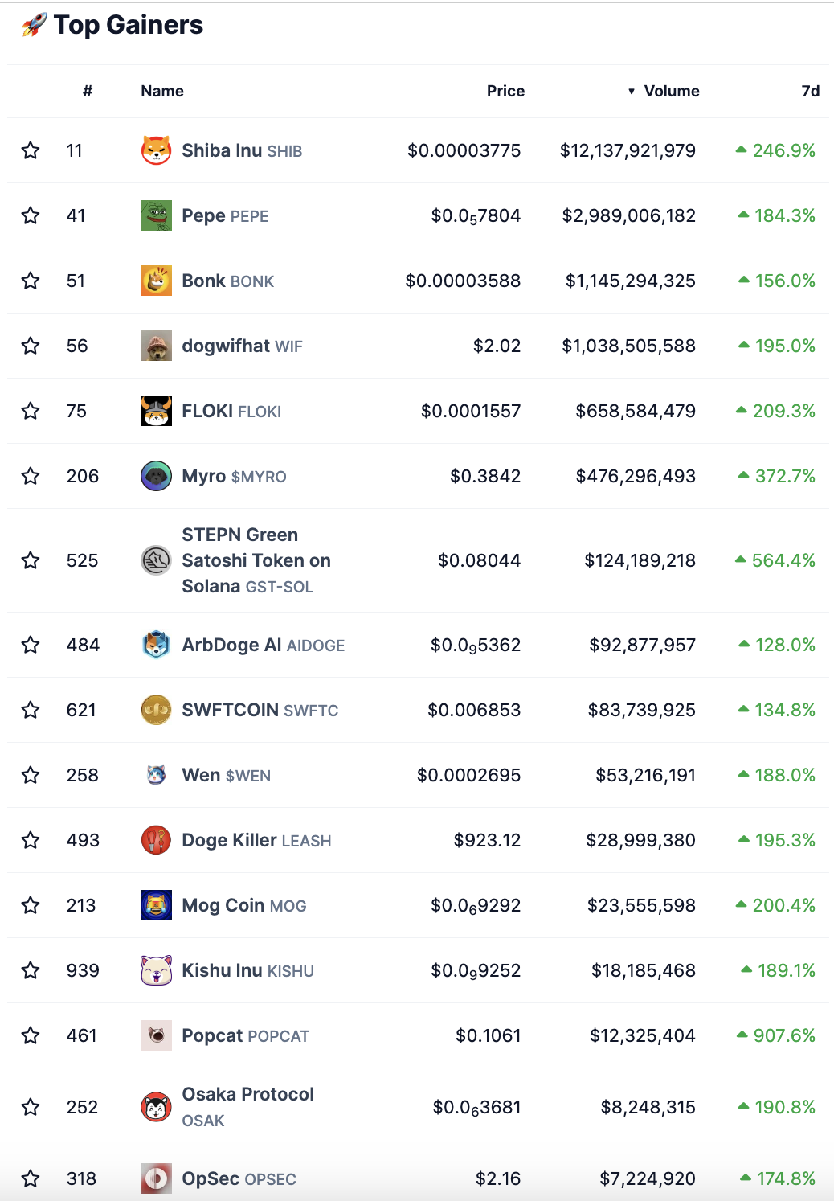Open the SWFTCOIN coin row
The width and height of the screenshot is (834, 1201).
pos(418,710)
